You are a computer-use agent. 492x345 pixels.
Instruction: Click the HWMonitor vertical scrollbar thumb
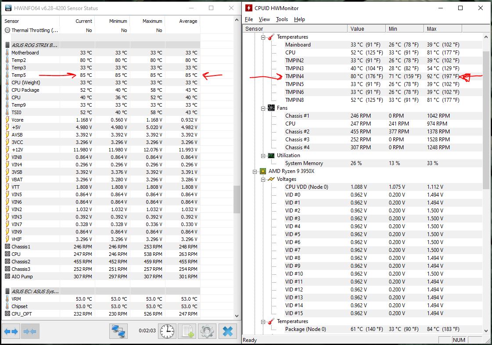pos(486,120)
